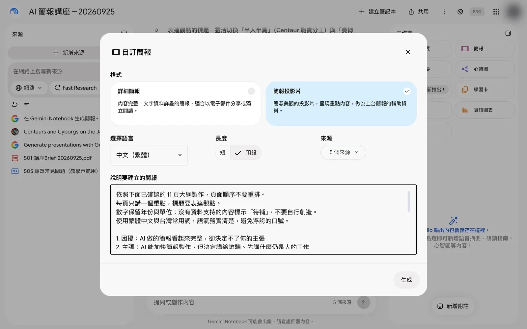Click the markdown icon of S05 file

click(15, 171)
